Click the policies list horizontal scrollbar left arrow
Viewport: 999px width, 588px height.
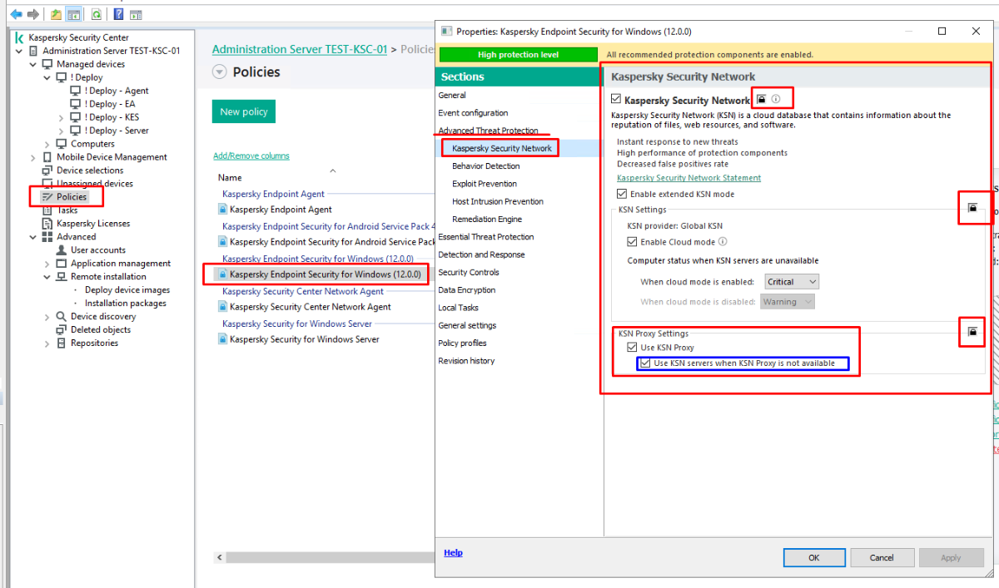[x=221, y=557]
